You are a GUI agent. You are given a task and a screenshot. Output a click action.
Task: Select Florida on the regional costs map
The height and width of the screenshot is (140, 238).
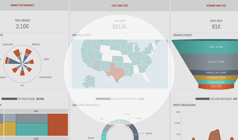(x=146, y=77)
